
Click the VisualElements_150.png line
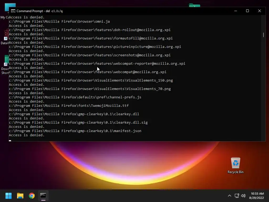pos(91,80)
